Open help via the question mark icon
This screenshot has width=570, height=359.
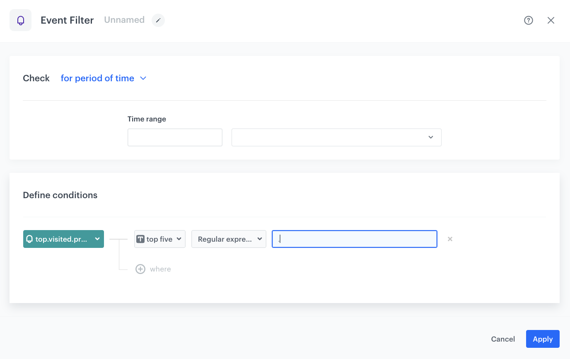click(x=528, y=20)
